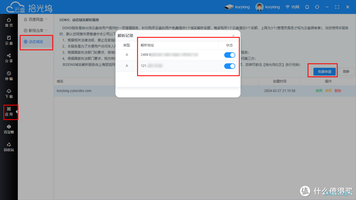356x200 pixels.
Task: Open the 传输 transfer icon
Action: [x=9, y=76]
